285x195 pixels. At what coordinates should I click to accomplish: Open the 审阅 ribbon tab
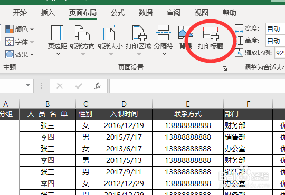pos(174,13)
